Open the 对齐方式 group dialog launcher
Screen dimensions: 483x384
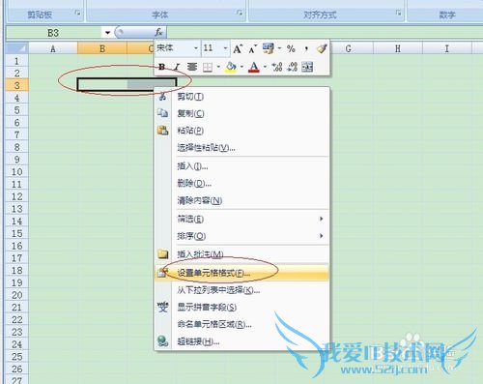pos(399,14)
